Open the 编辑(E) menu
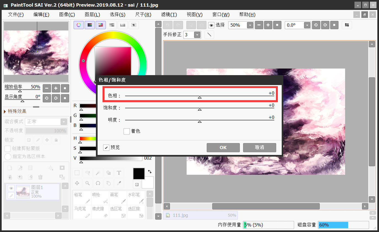The height and width of the screenshot is (232, 379). (41, 15)
